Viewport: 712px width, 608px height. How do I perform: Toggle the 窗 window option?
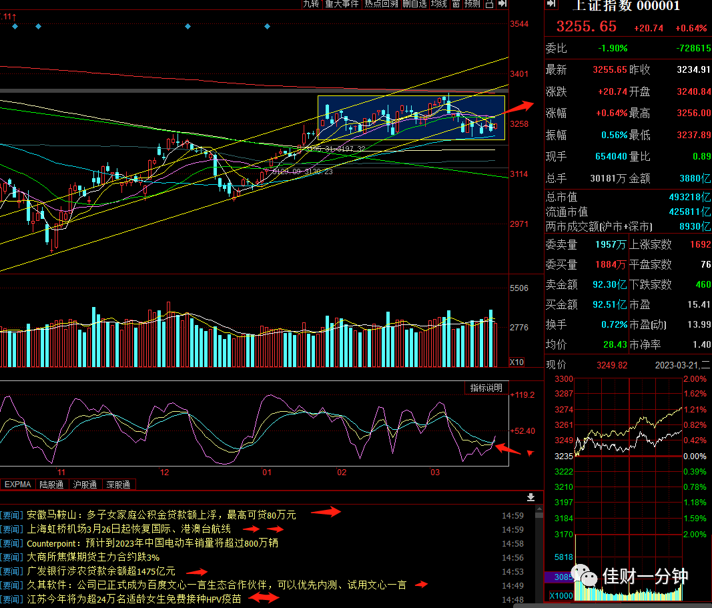[456, 4]
